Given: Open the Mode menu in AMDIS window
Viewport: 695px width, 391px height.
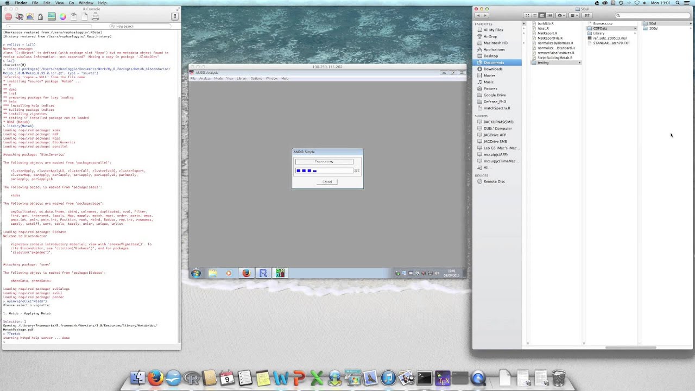Looking at the screenshot, I should click(218, 79).
